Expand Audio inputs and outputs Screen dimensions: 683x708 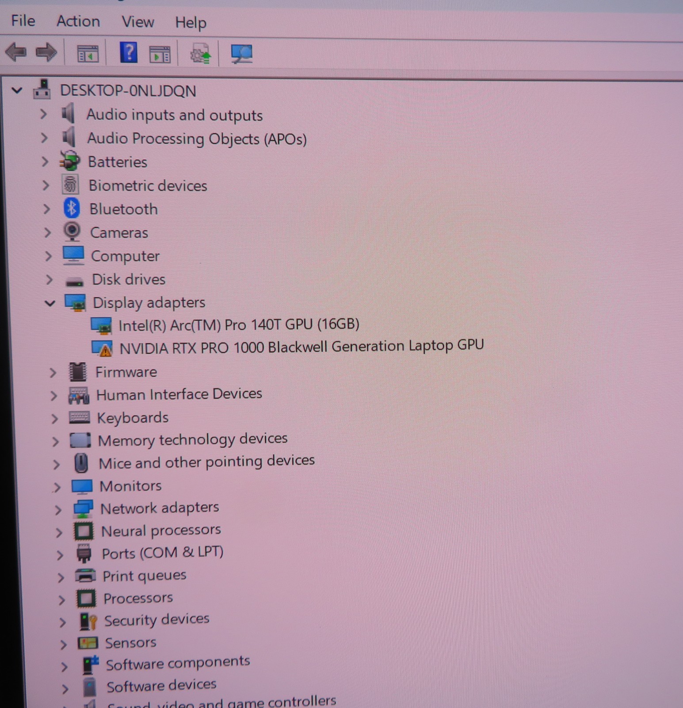click(43, 115)
